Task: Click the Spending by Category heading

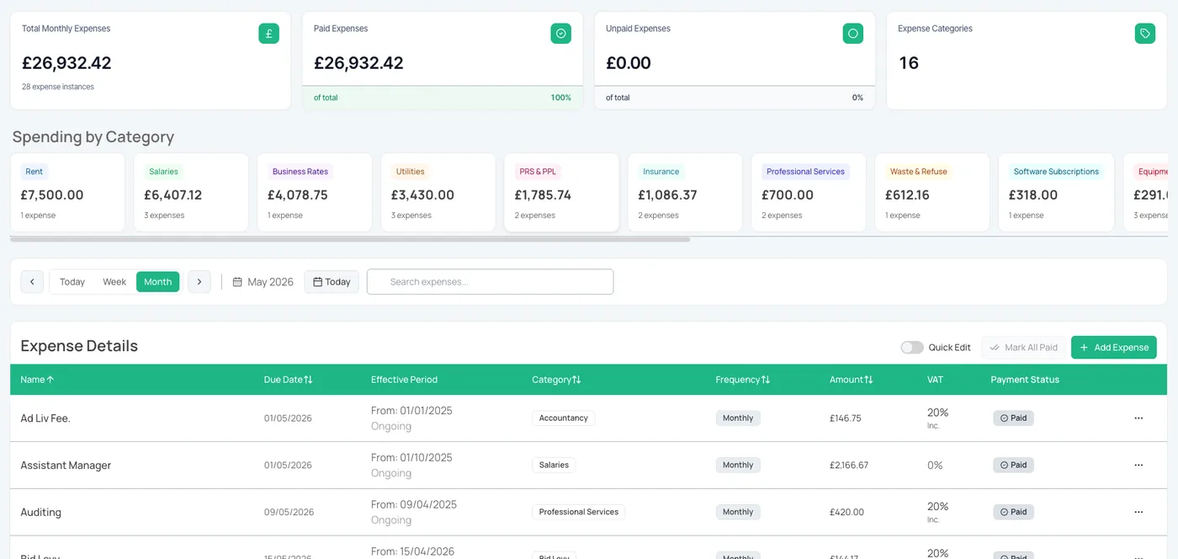Action: click(x=93, y=137)
